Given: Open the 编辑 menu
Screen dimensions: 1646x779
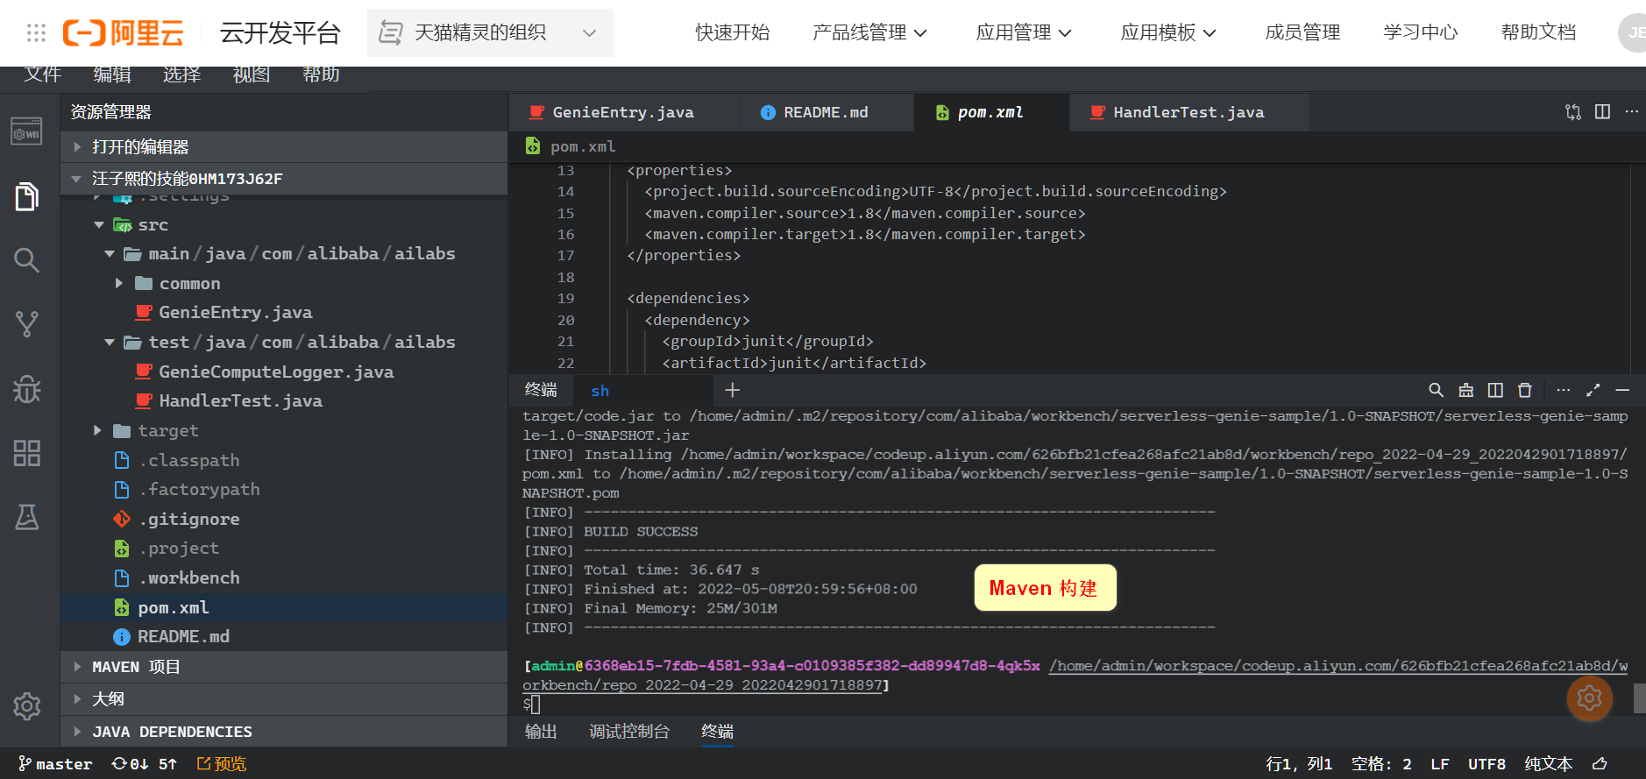Looking at the screenshot, I should click(112, 75).
